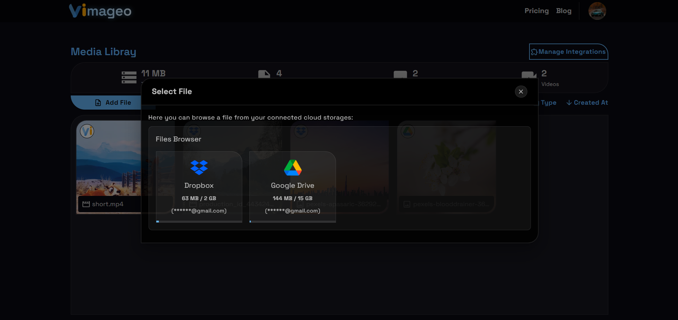Close the Select File dialog
The image size is (678, 320).
(x=521, y=92)
